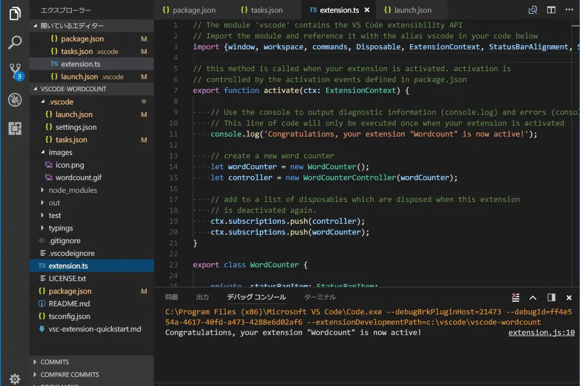The width and height of the screenshot is (580, 386).
Task: Open the 出力 (Output) panel tab
Action: [202, 297]
